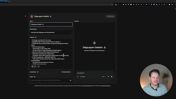Select the active browser tab
This screenshot has width=176, height=99.
(4, 2)
